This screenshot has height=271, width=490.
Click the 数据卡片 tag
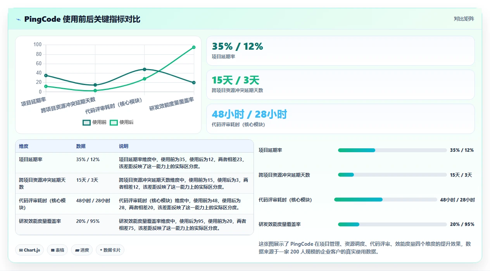(110, 250)
